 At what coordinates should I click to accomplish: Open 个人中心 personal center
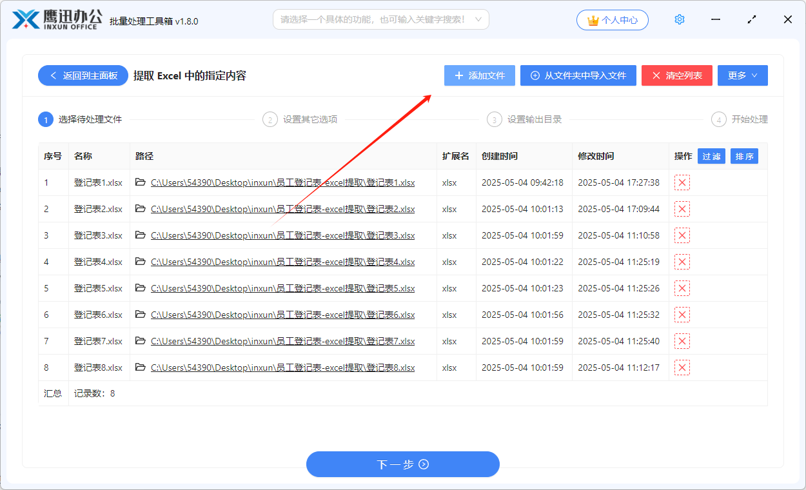pos(613,20)
